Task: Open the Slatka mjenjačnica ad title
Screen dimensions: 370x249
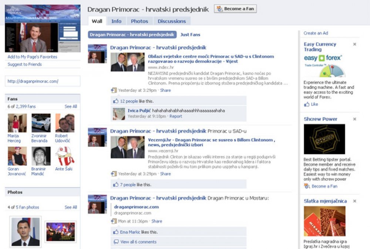Action: click(325, 201)
